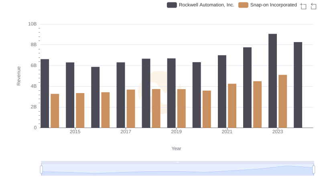Click the 2017 x-axis label
This screenshot has width=321, height=185.
point(126,132)
